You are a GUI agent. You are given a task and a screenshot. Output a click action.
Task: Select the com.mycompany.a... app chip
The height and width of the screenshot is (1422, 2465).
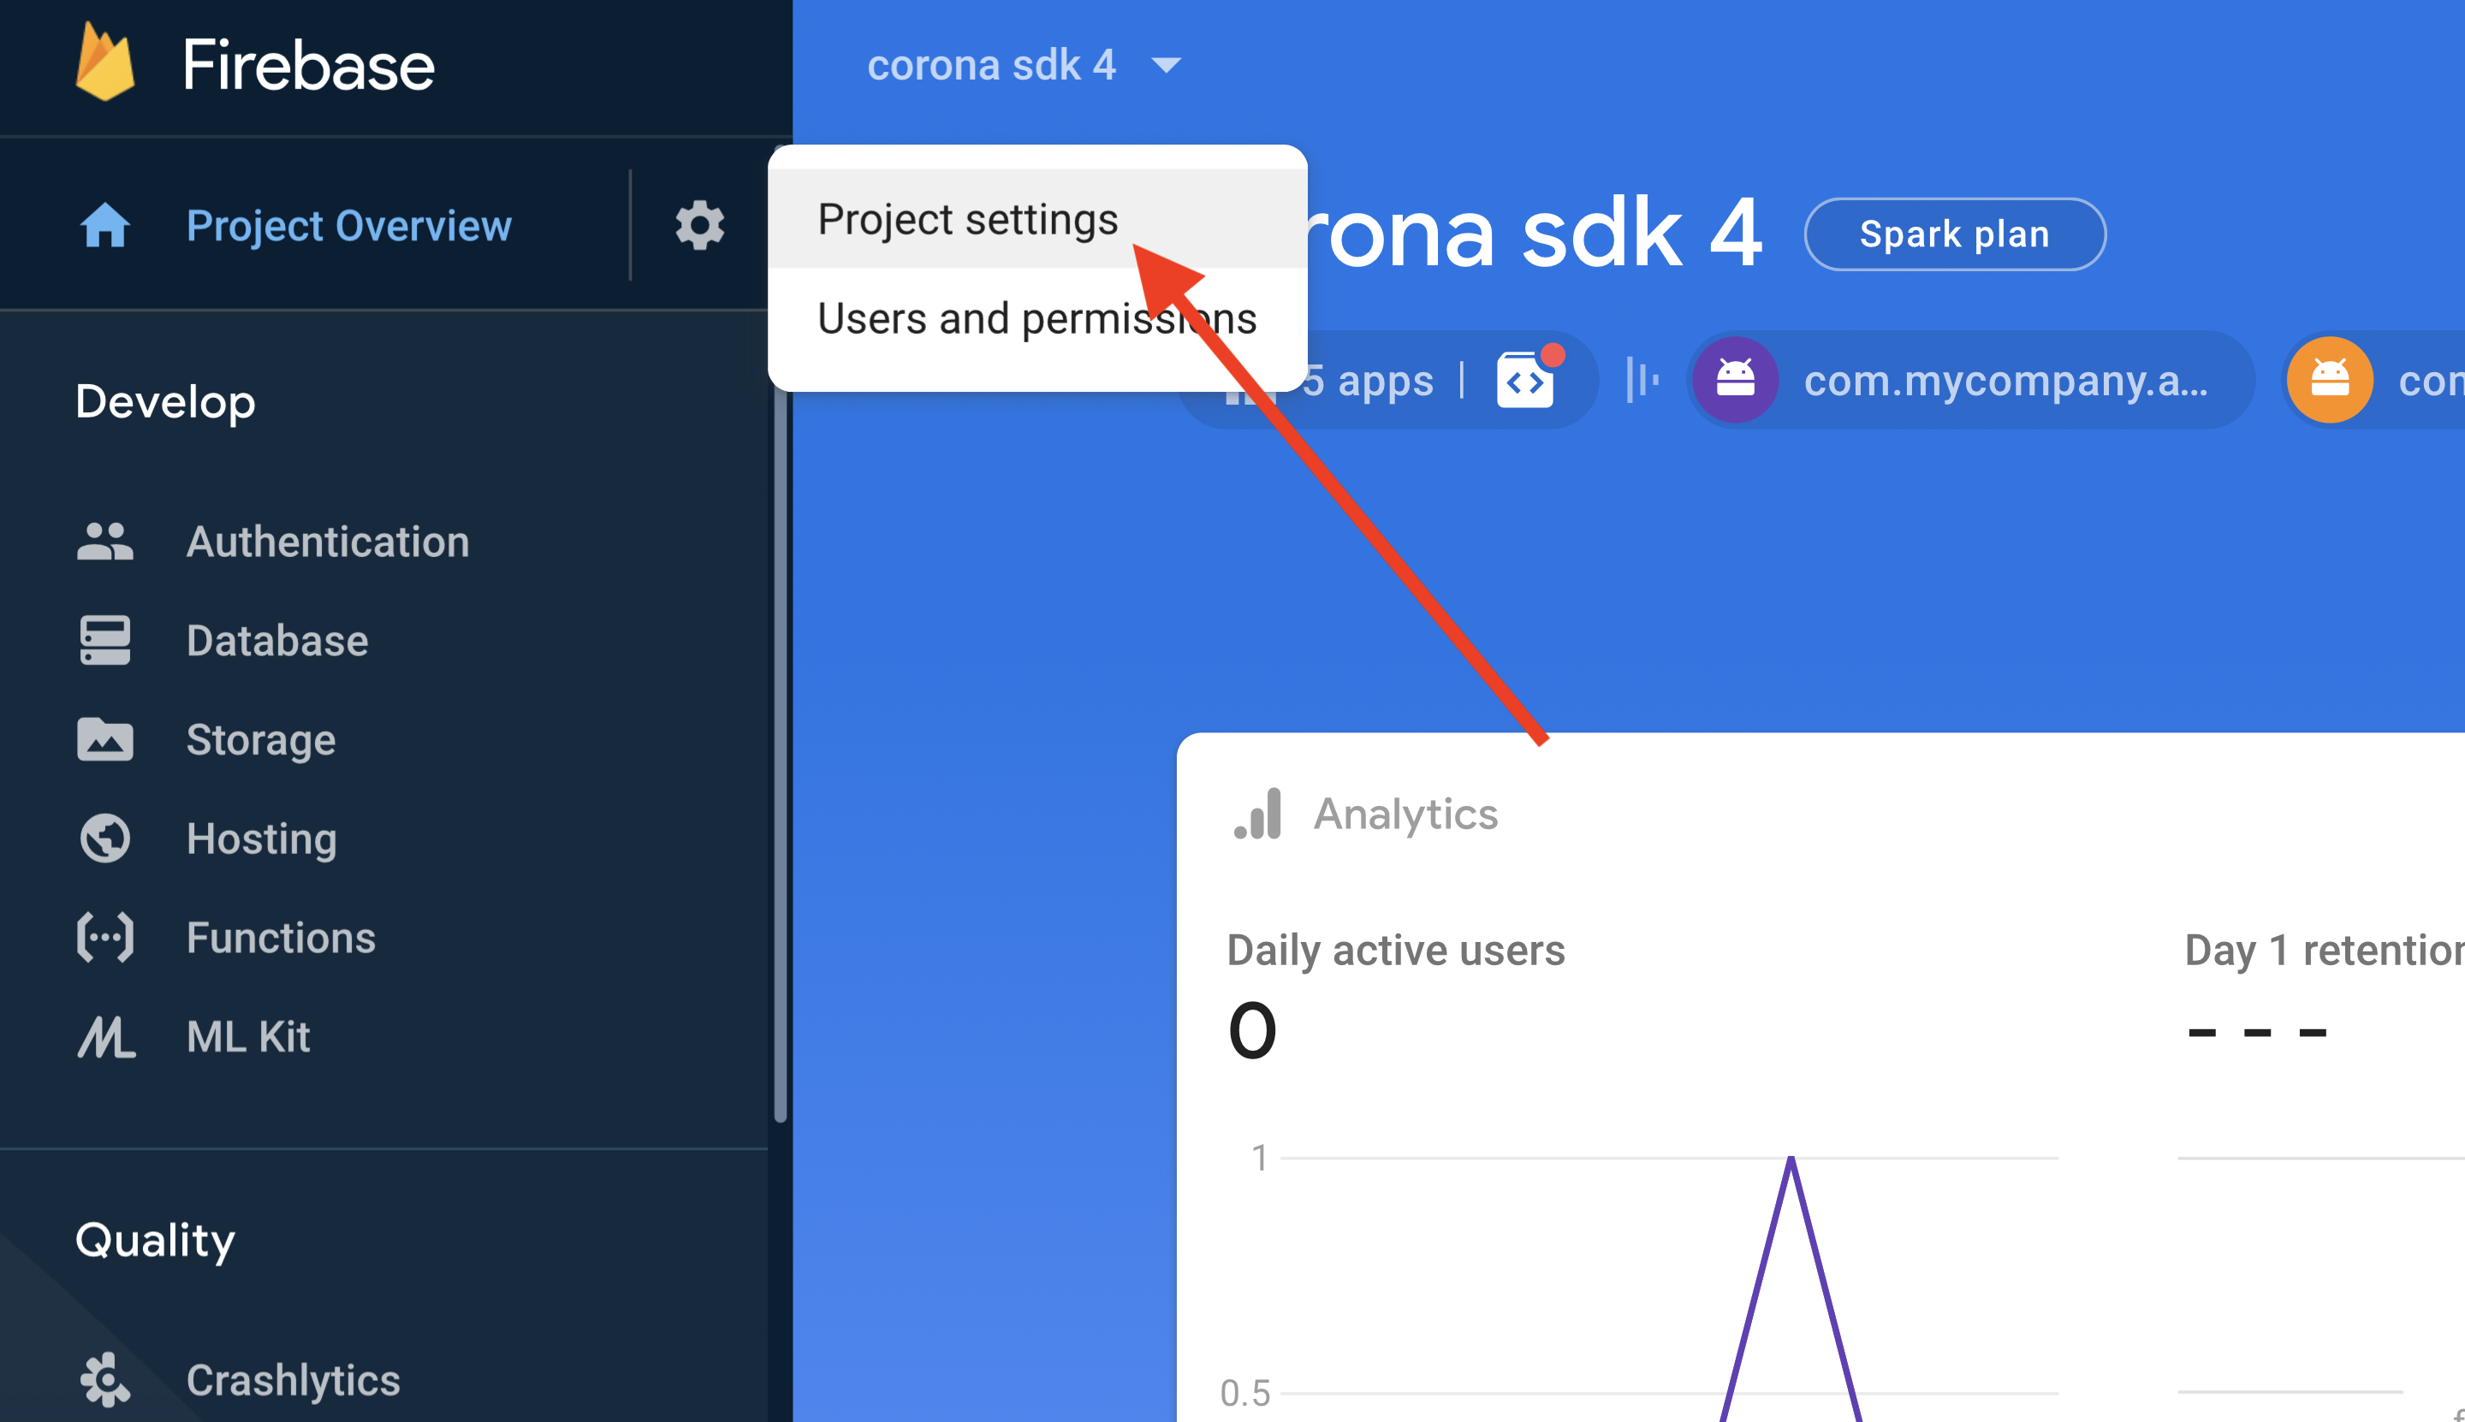[x=1970, y=380]
